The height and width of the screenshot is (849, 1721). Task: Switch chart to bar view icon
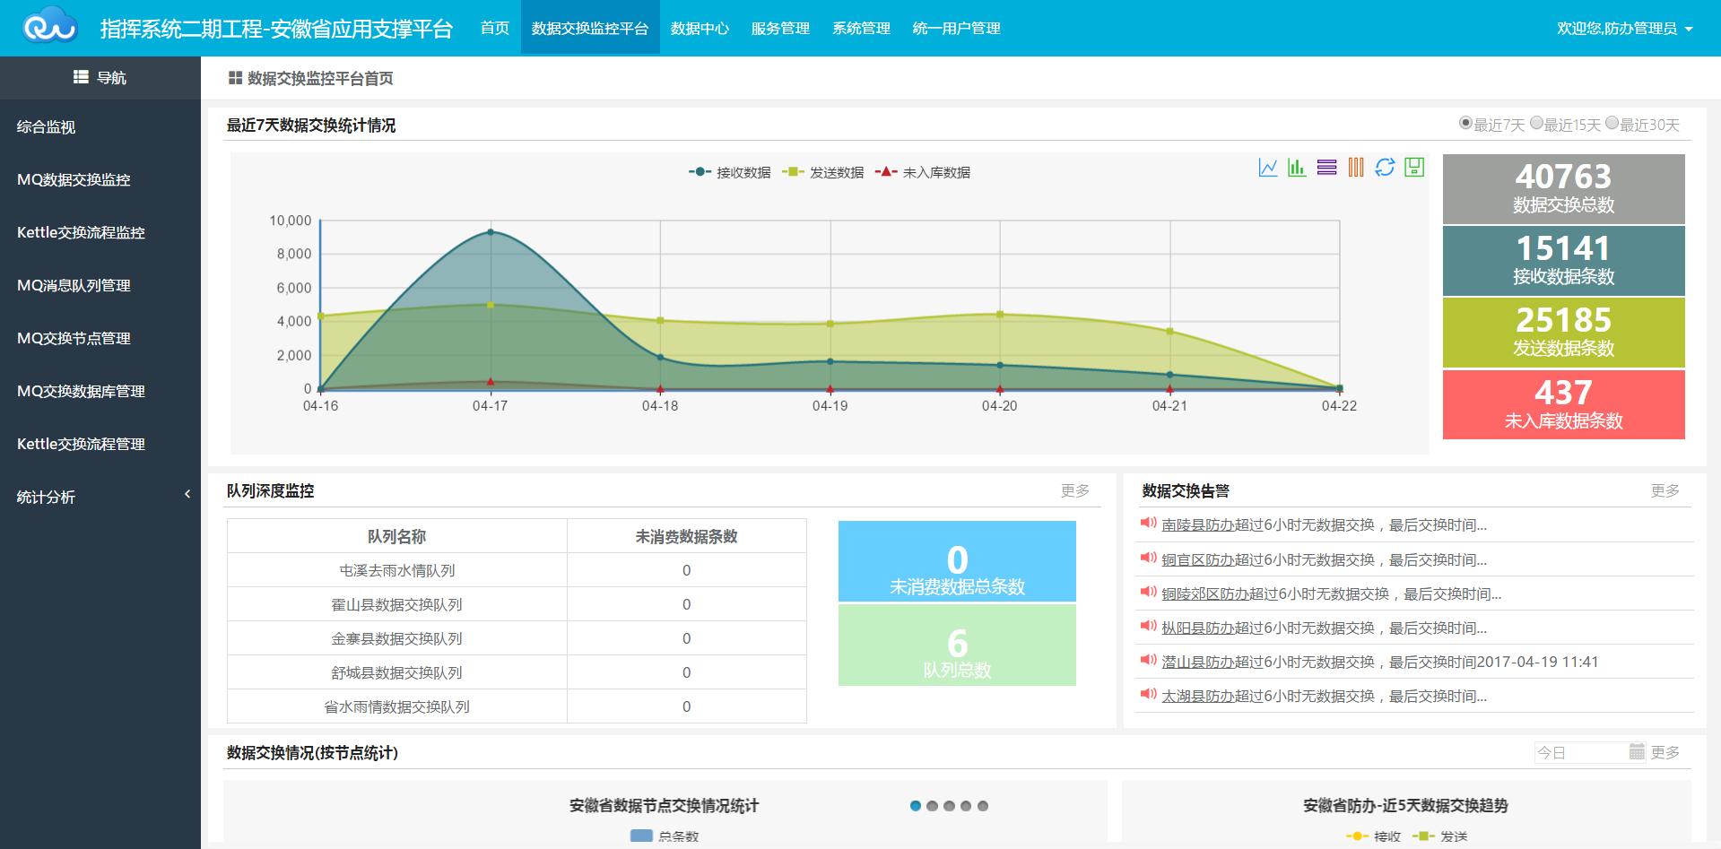pos(1297,167)
